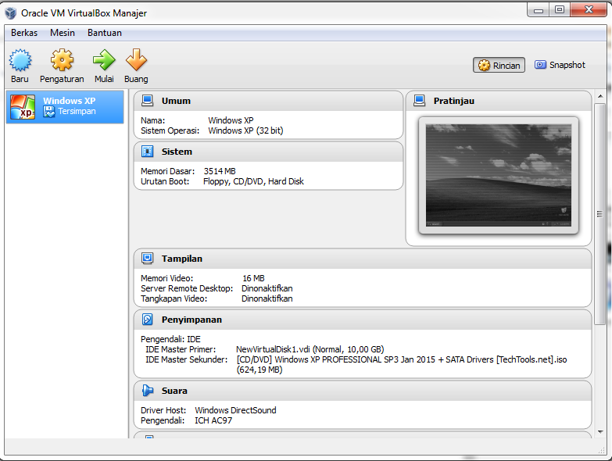Click the 'Memori Dasar:' label
This screenshot has height=461, width=612.
click(x=167, y=171)
